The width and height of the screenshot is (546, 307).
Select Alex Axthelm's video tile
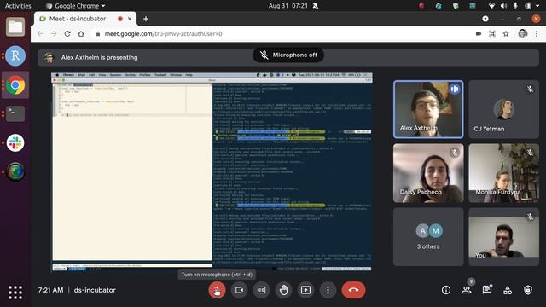(428, 109)
